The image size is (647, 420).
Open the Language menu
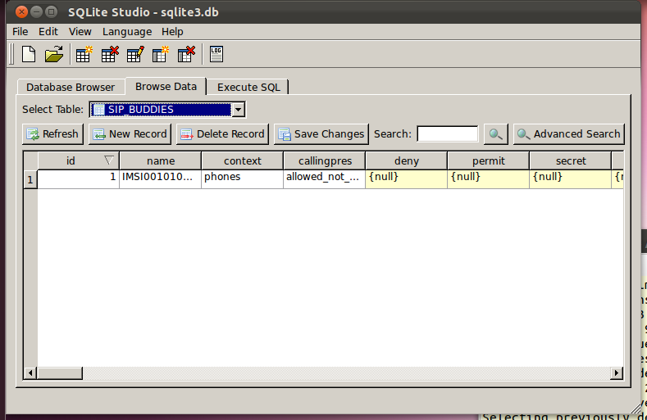126,31
